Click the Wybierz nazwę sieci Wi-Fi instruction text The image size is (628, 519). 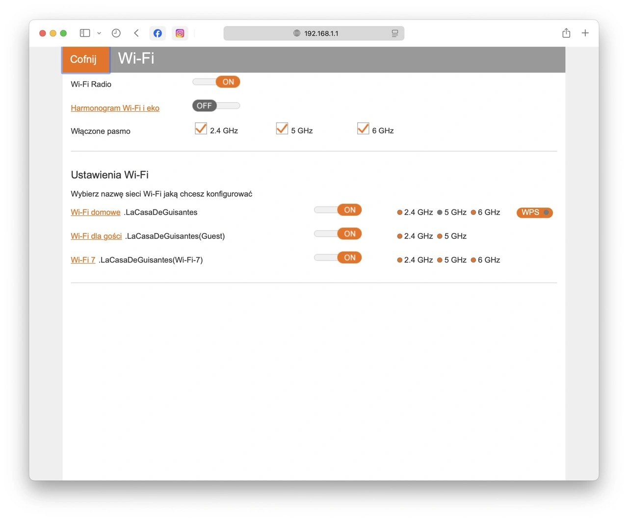coord(161,194)
